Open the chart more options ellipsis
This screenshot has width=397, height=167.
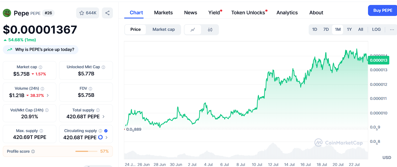(392, 29)
